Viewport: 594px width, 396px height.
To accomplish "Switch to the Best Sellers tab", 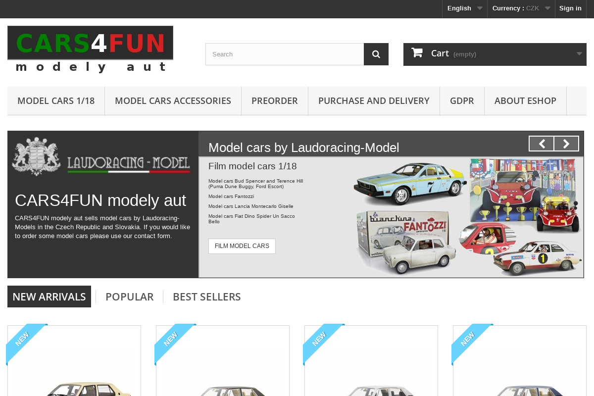I will point(206,297).
